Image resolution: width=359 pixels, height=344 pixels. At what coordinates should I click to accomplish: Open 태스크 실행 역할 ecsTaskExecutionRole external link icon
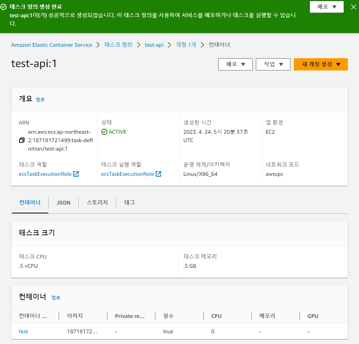click(x=158, y=174)
